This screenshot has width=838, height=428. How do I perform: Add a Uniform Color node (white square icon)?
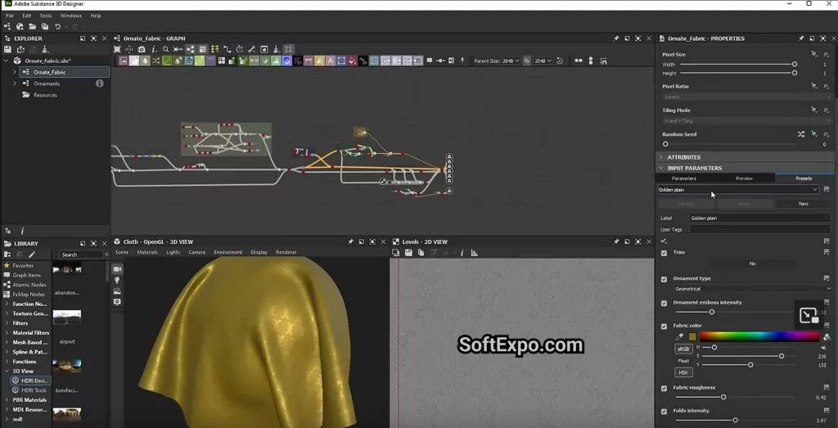tap(133, 61)
